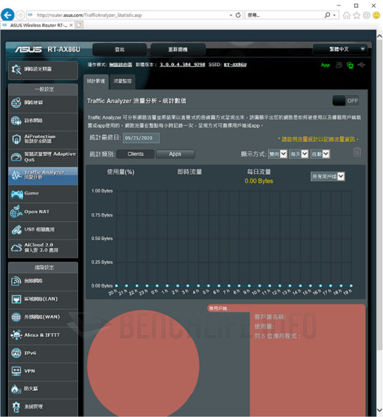Click the USB status icon
The height and width of the screenshot is (417, 383).
361,64
